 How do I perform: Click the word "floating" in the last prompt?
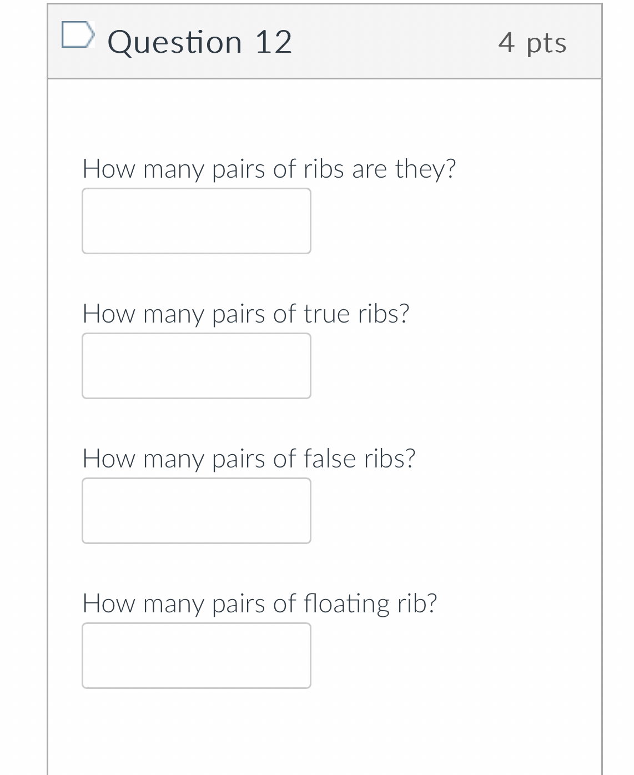point(347,603)
